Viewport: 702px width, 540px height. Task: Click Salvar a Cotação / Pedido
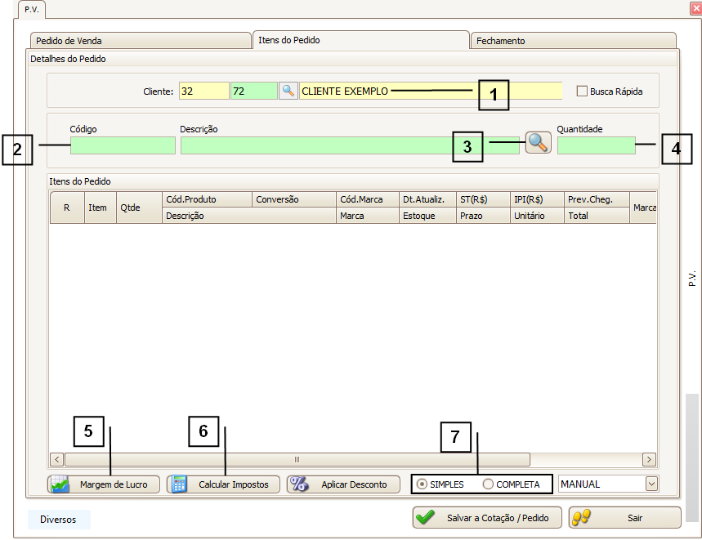pos(487,518)
